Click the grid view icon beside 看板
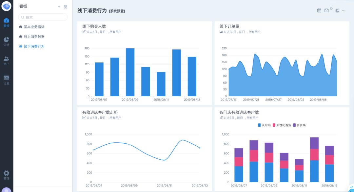Screen dimensions: 354x192 66,7
